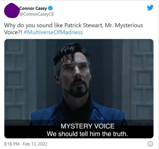This screenshot has width=159, height=149.
Task: Click subtitle "We should tell him the truth."
Action: [87, 134]
